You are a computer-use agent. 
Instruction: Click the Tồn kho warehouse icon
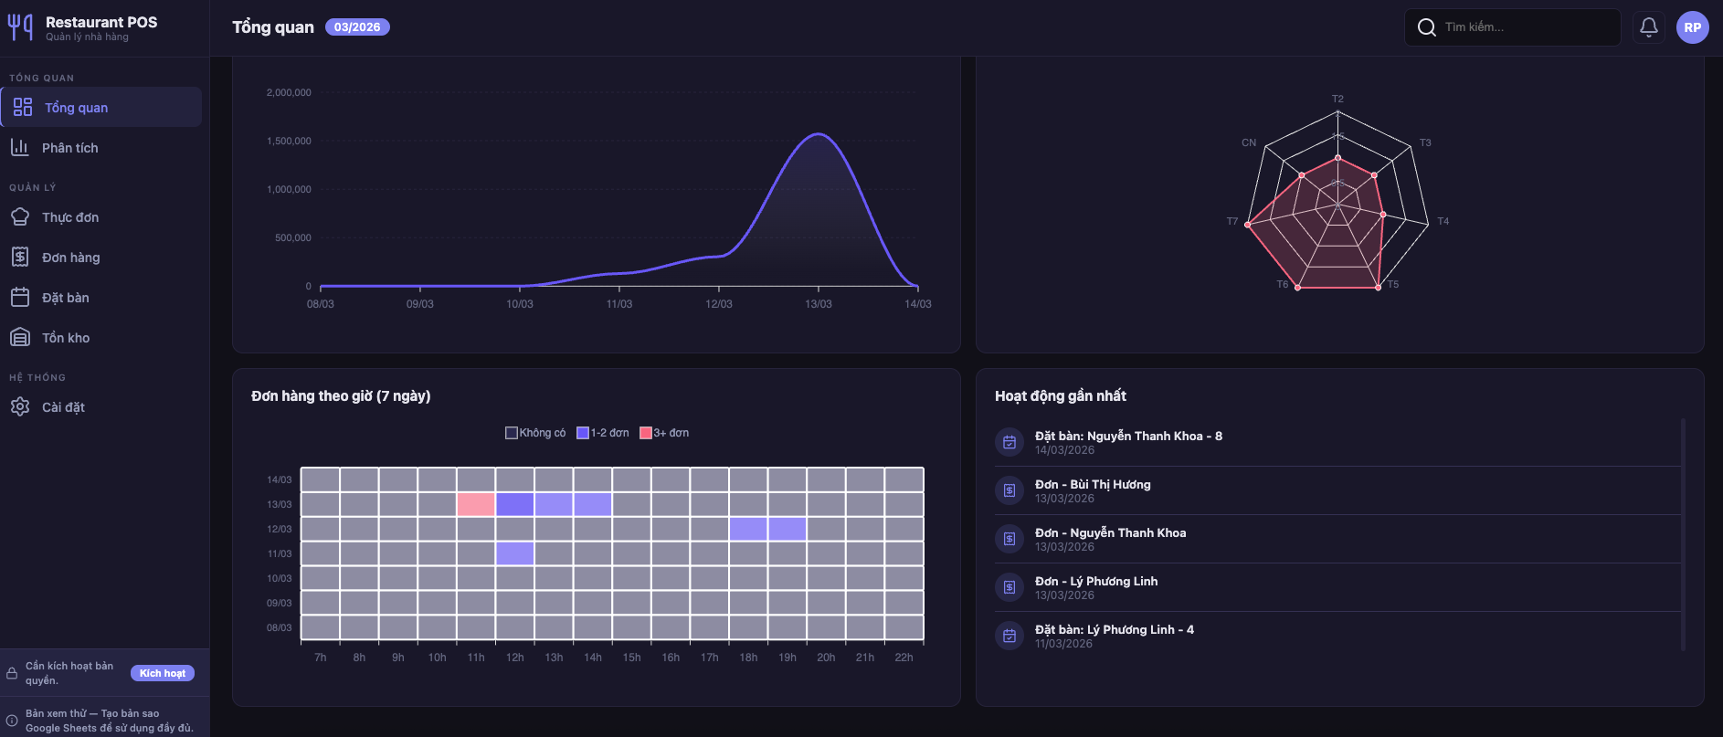[x=20, y=338]
